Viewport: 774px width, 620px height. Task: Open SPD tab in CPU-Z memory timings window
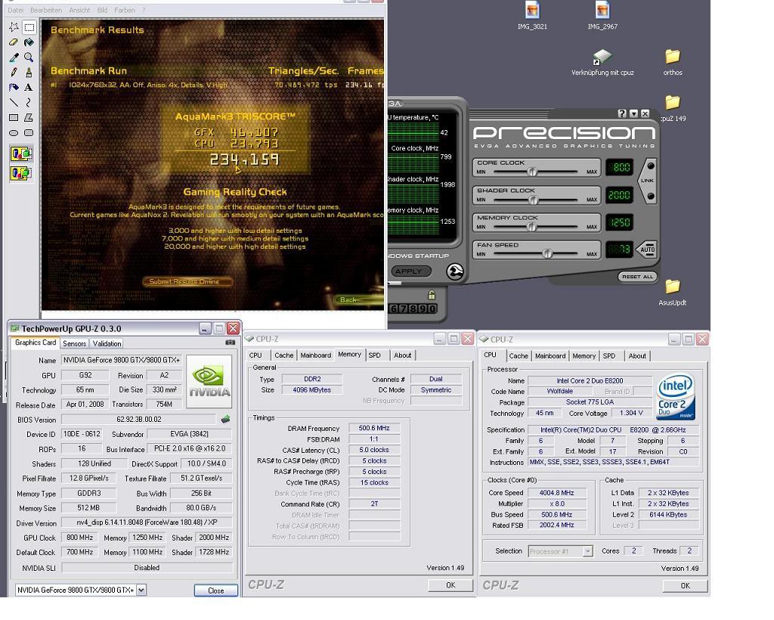[x=375, y=355]
